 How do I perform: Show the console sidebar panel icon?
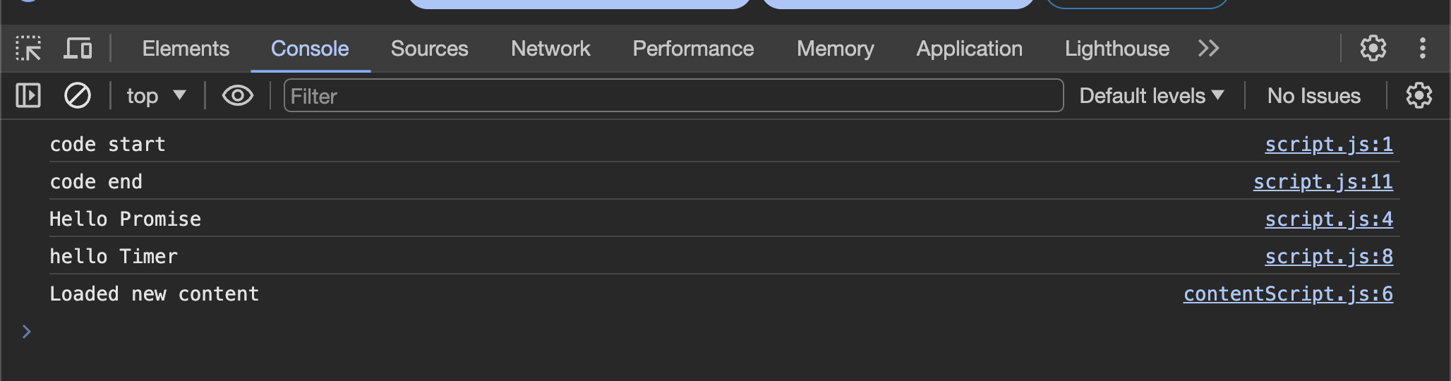[x=28, y=95]
